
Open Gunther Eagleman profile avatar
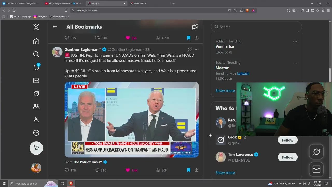(x=57, y=52)
